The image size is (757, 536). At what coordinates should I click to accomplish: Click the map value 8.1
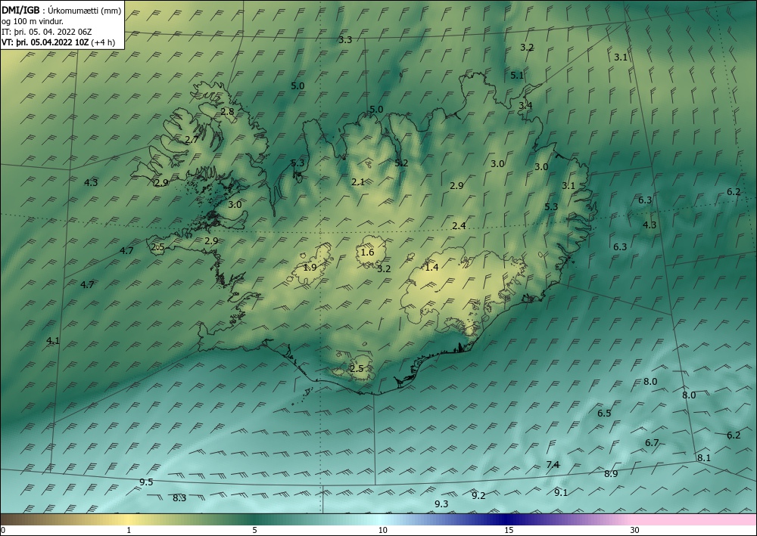[x=704, y=457]
